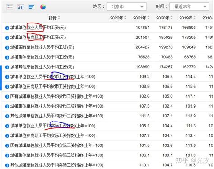
Task: Select the 2019 value 189849
Action: (x=189, y=47)
